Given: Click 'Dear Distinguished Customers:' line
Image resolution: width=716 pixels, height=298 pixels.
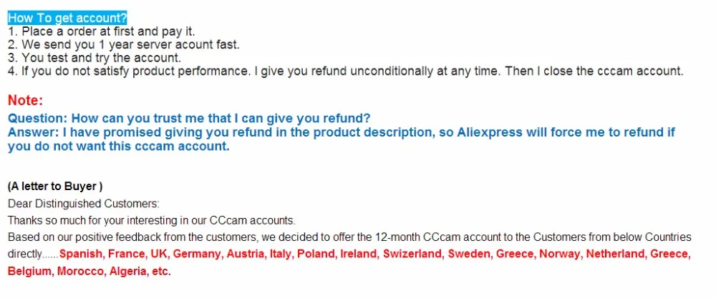Looking at the screenshot, I should (x=84, y=203).
